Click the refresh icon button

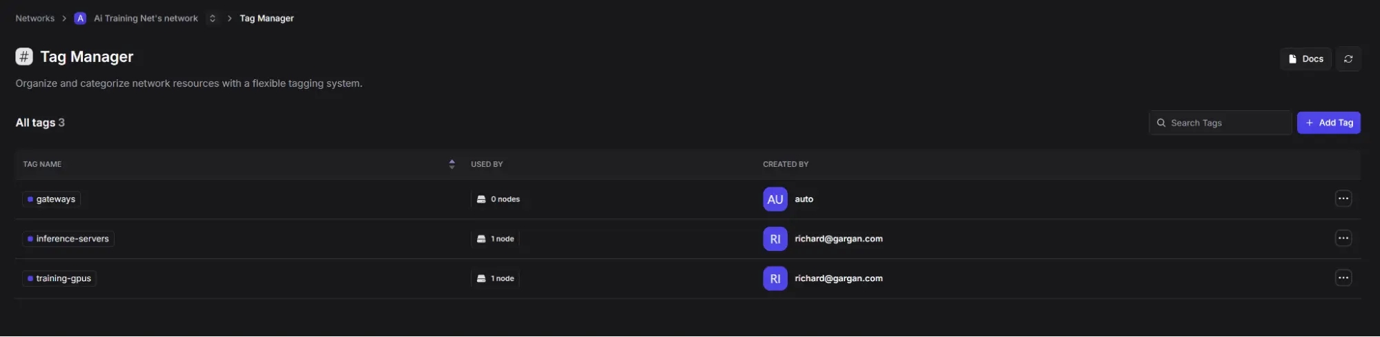1348,59
